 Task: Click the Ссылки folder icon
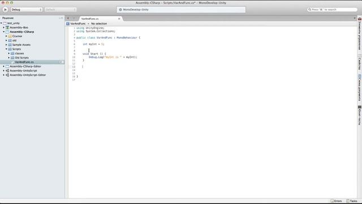pyautogui.click(x=10, y=36)
